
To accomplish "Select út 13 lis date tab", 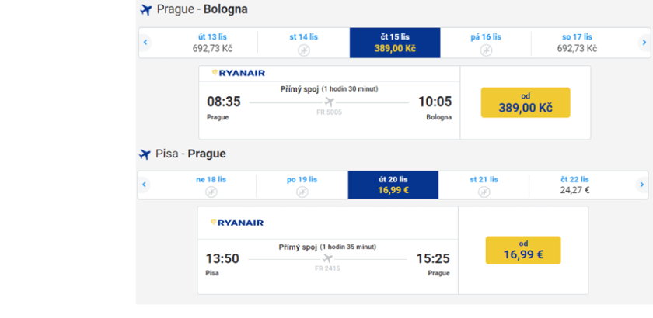I will coord(212,43).
